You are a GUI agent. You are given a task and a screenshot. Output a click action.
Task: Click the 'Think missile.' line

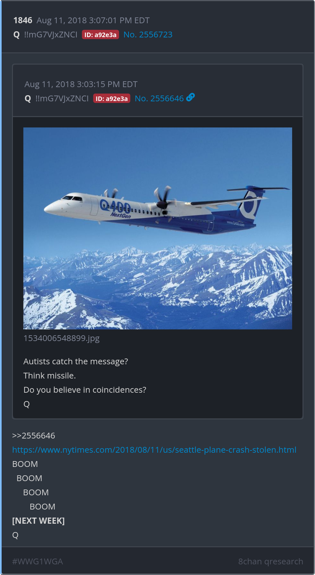50,376
